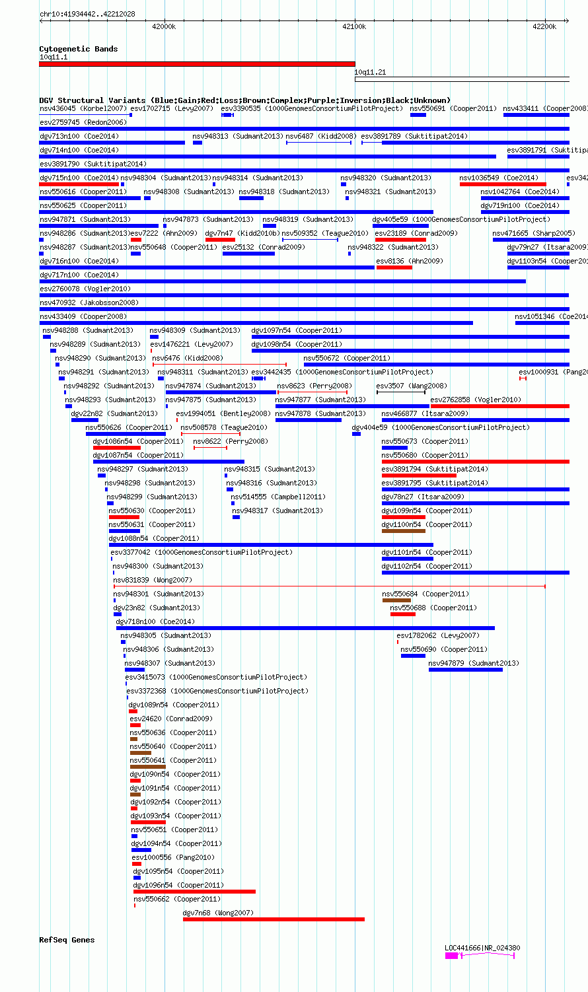
Task: Click nsv550662 (Cooper2011) label
Action: (177, 899)
